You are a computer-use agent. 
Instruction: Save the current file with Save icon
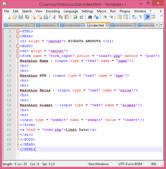point(21,17)
